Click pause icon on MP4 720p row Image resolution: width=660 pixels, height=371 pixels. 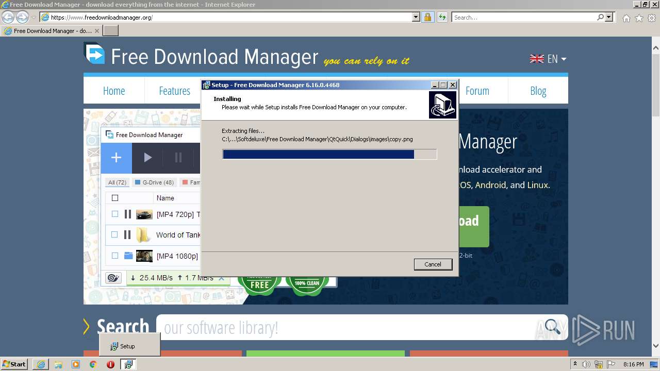pos(127,214)
